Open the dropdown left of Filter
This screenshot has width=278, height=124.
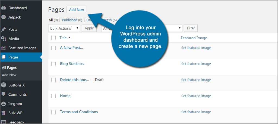point(179,28)
